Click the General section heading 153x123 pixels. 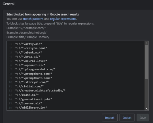pyautogui.click(x=8, y=4)
